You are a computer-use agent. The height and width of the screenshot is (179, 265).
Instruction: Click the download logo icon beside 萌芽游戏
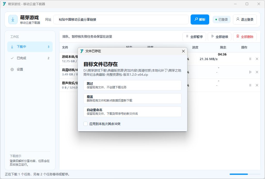coord(13,19)
